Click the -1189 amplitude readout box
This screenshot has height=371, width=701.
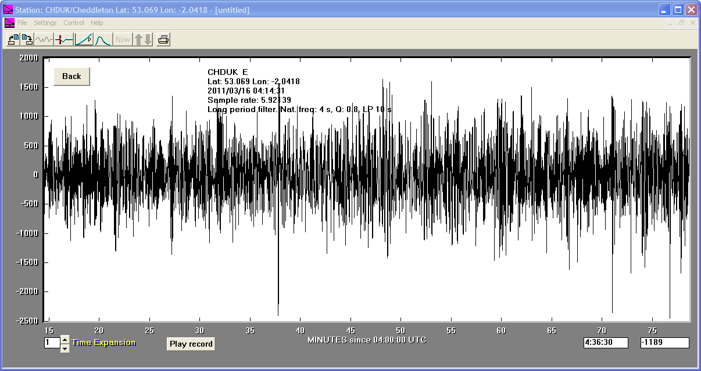(664, 343)
